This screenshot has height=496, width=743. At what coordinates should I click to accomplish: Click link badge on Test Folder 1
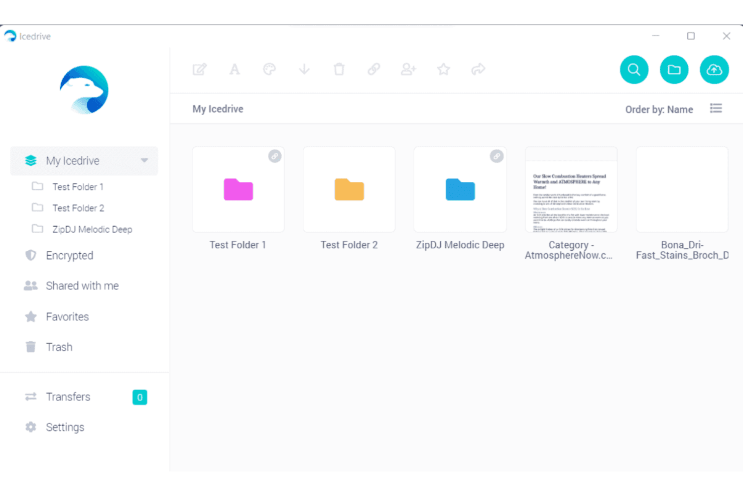pyautogui.click(x=275, y=156)
